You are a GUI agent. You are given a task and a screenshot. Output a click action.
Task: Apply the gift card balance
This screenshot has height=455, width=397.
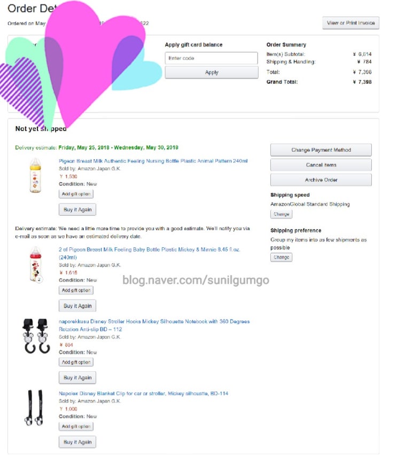coord(212,72)
